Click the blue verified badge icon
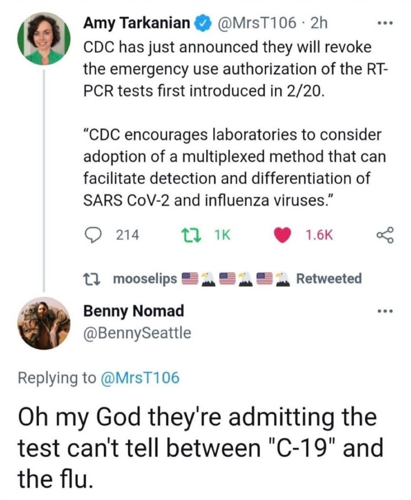The image size is (411, 500). (201, 23)
